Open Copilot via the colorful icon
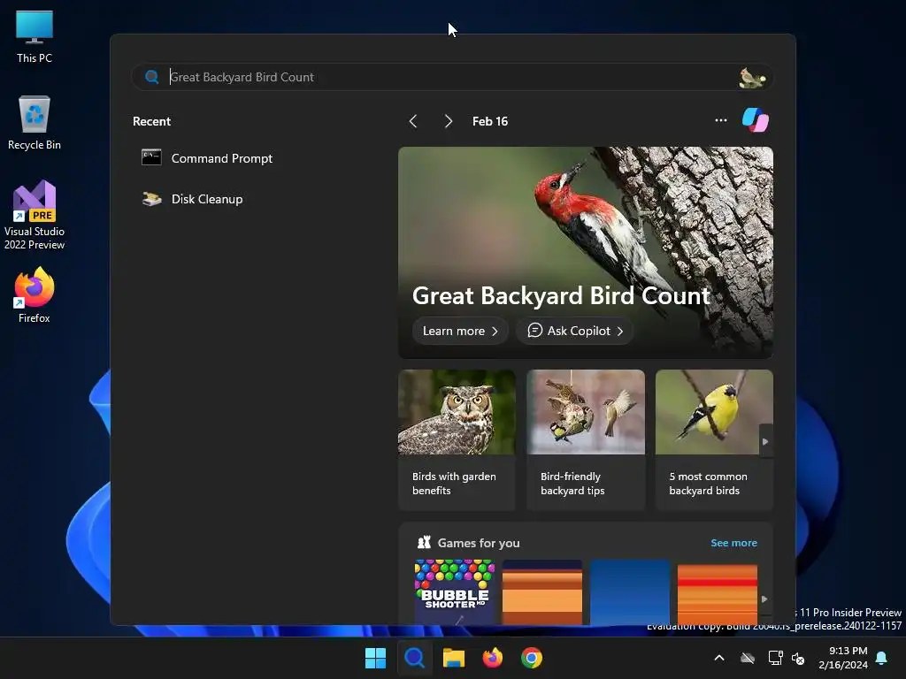Viewport: 906px width, 679px height. pyautogui.click(x=756, y=120)
